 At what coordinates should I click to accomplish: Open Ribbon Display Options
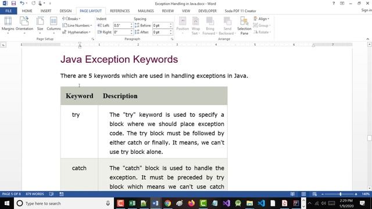tap(342, 3)
